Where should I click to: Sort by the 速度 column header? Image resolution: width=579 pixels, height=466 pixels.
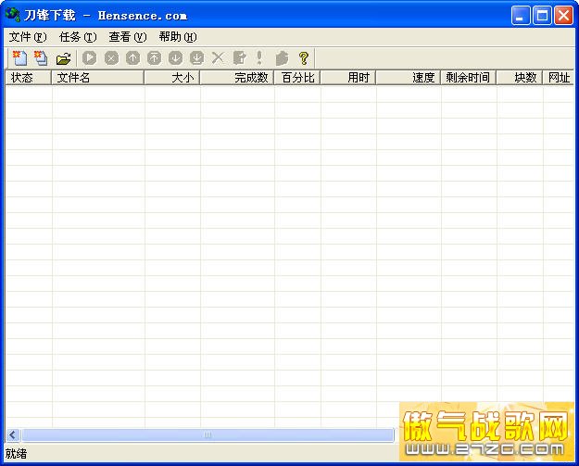click(409, 78)
